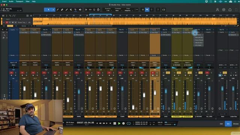Click the wrench track options icon
Image resolution: width=240 pixels, height=135 pixels.
[x=10, y=16]
